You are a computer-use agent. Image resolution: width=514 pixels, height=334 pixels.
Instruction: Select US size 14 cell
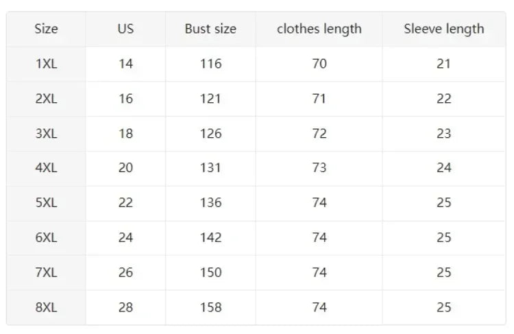[125, 64]
